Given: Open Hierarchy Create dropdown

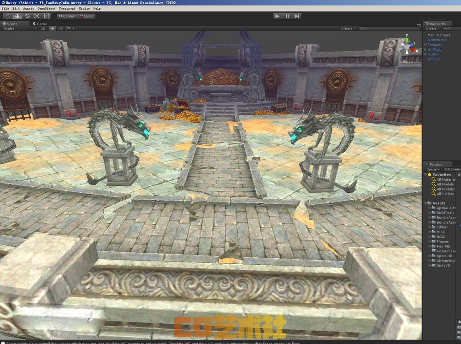Looking at the screenshot, I should click(x=432, y=29).
